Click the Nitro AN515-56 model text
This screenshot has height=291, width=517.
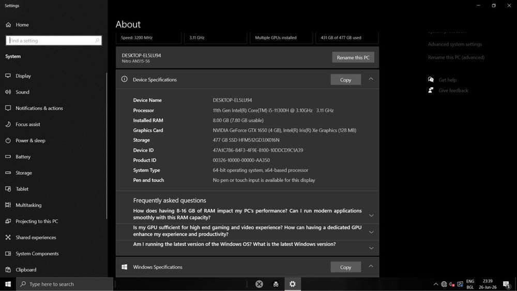pyautogui.click(x=135, y=62)
